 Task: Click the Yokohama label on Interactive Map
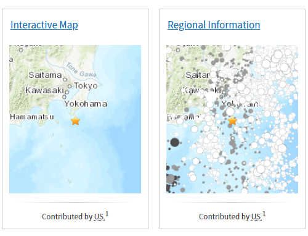pyautogui.click(x=86, y=104)
